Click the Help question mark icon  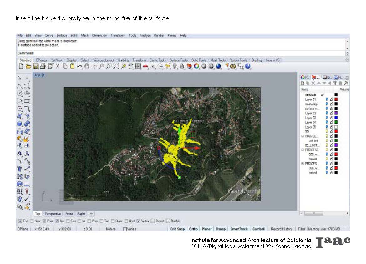248,66
